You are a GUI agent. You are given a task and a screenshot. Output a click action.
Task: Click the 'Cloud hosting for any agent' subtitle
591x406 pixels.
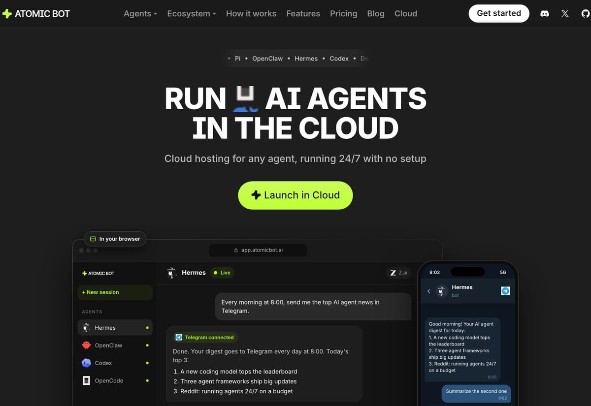pos(295,159)
